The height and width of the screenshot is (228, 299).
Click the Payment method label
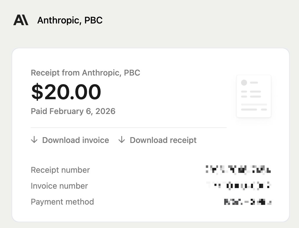tap(62, 202)
